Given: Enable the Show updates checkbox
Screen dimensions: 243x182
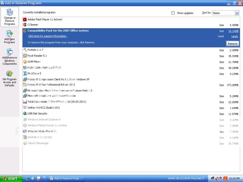Looking at the screenshot, I should (x=173, y=13).
